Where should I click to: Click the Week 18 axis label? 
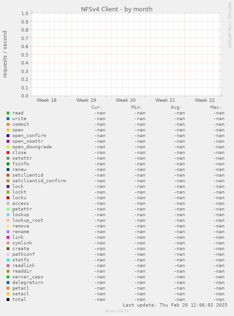click(x=47, y=100)
